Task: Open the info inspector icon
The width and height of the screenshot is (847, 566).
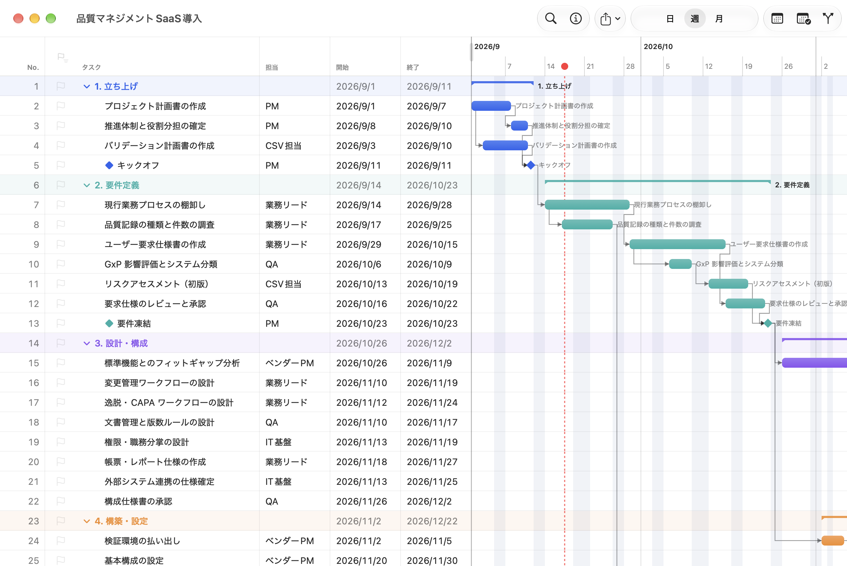Action: [x=576, y=18]
